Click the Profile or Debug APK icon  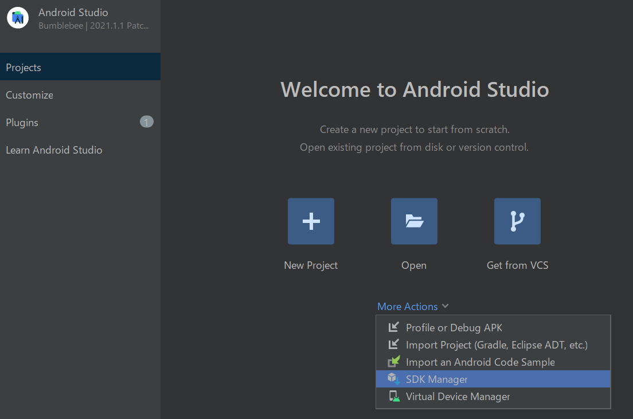[x=394, y=327]
